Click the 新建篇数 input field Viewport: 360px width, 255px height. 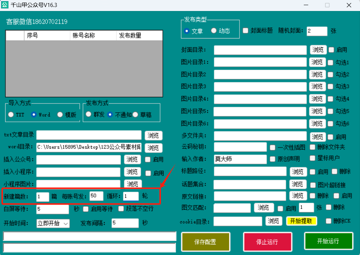click(x=43, y=197)
